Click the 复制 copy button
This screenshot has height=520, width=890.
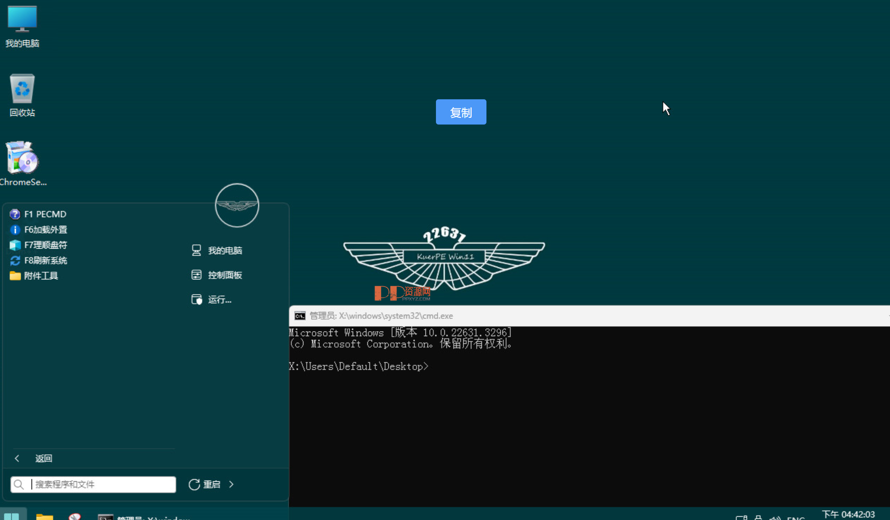click(461, 112)
